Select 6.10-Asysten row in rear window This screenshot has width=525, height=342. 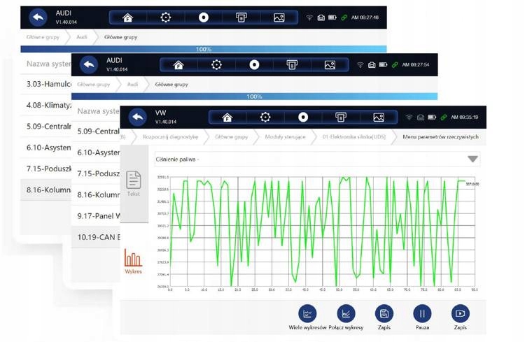(46, 148)
